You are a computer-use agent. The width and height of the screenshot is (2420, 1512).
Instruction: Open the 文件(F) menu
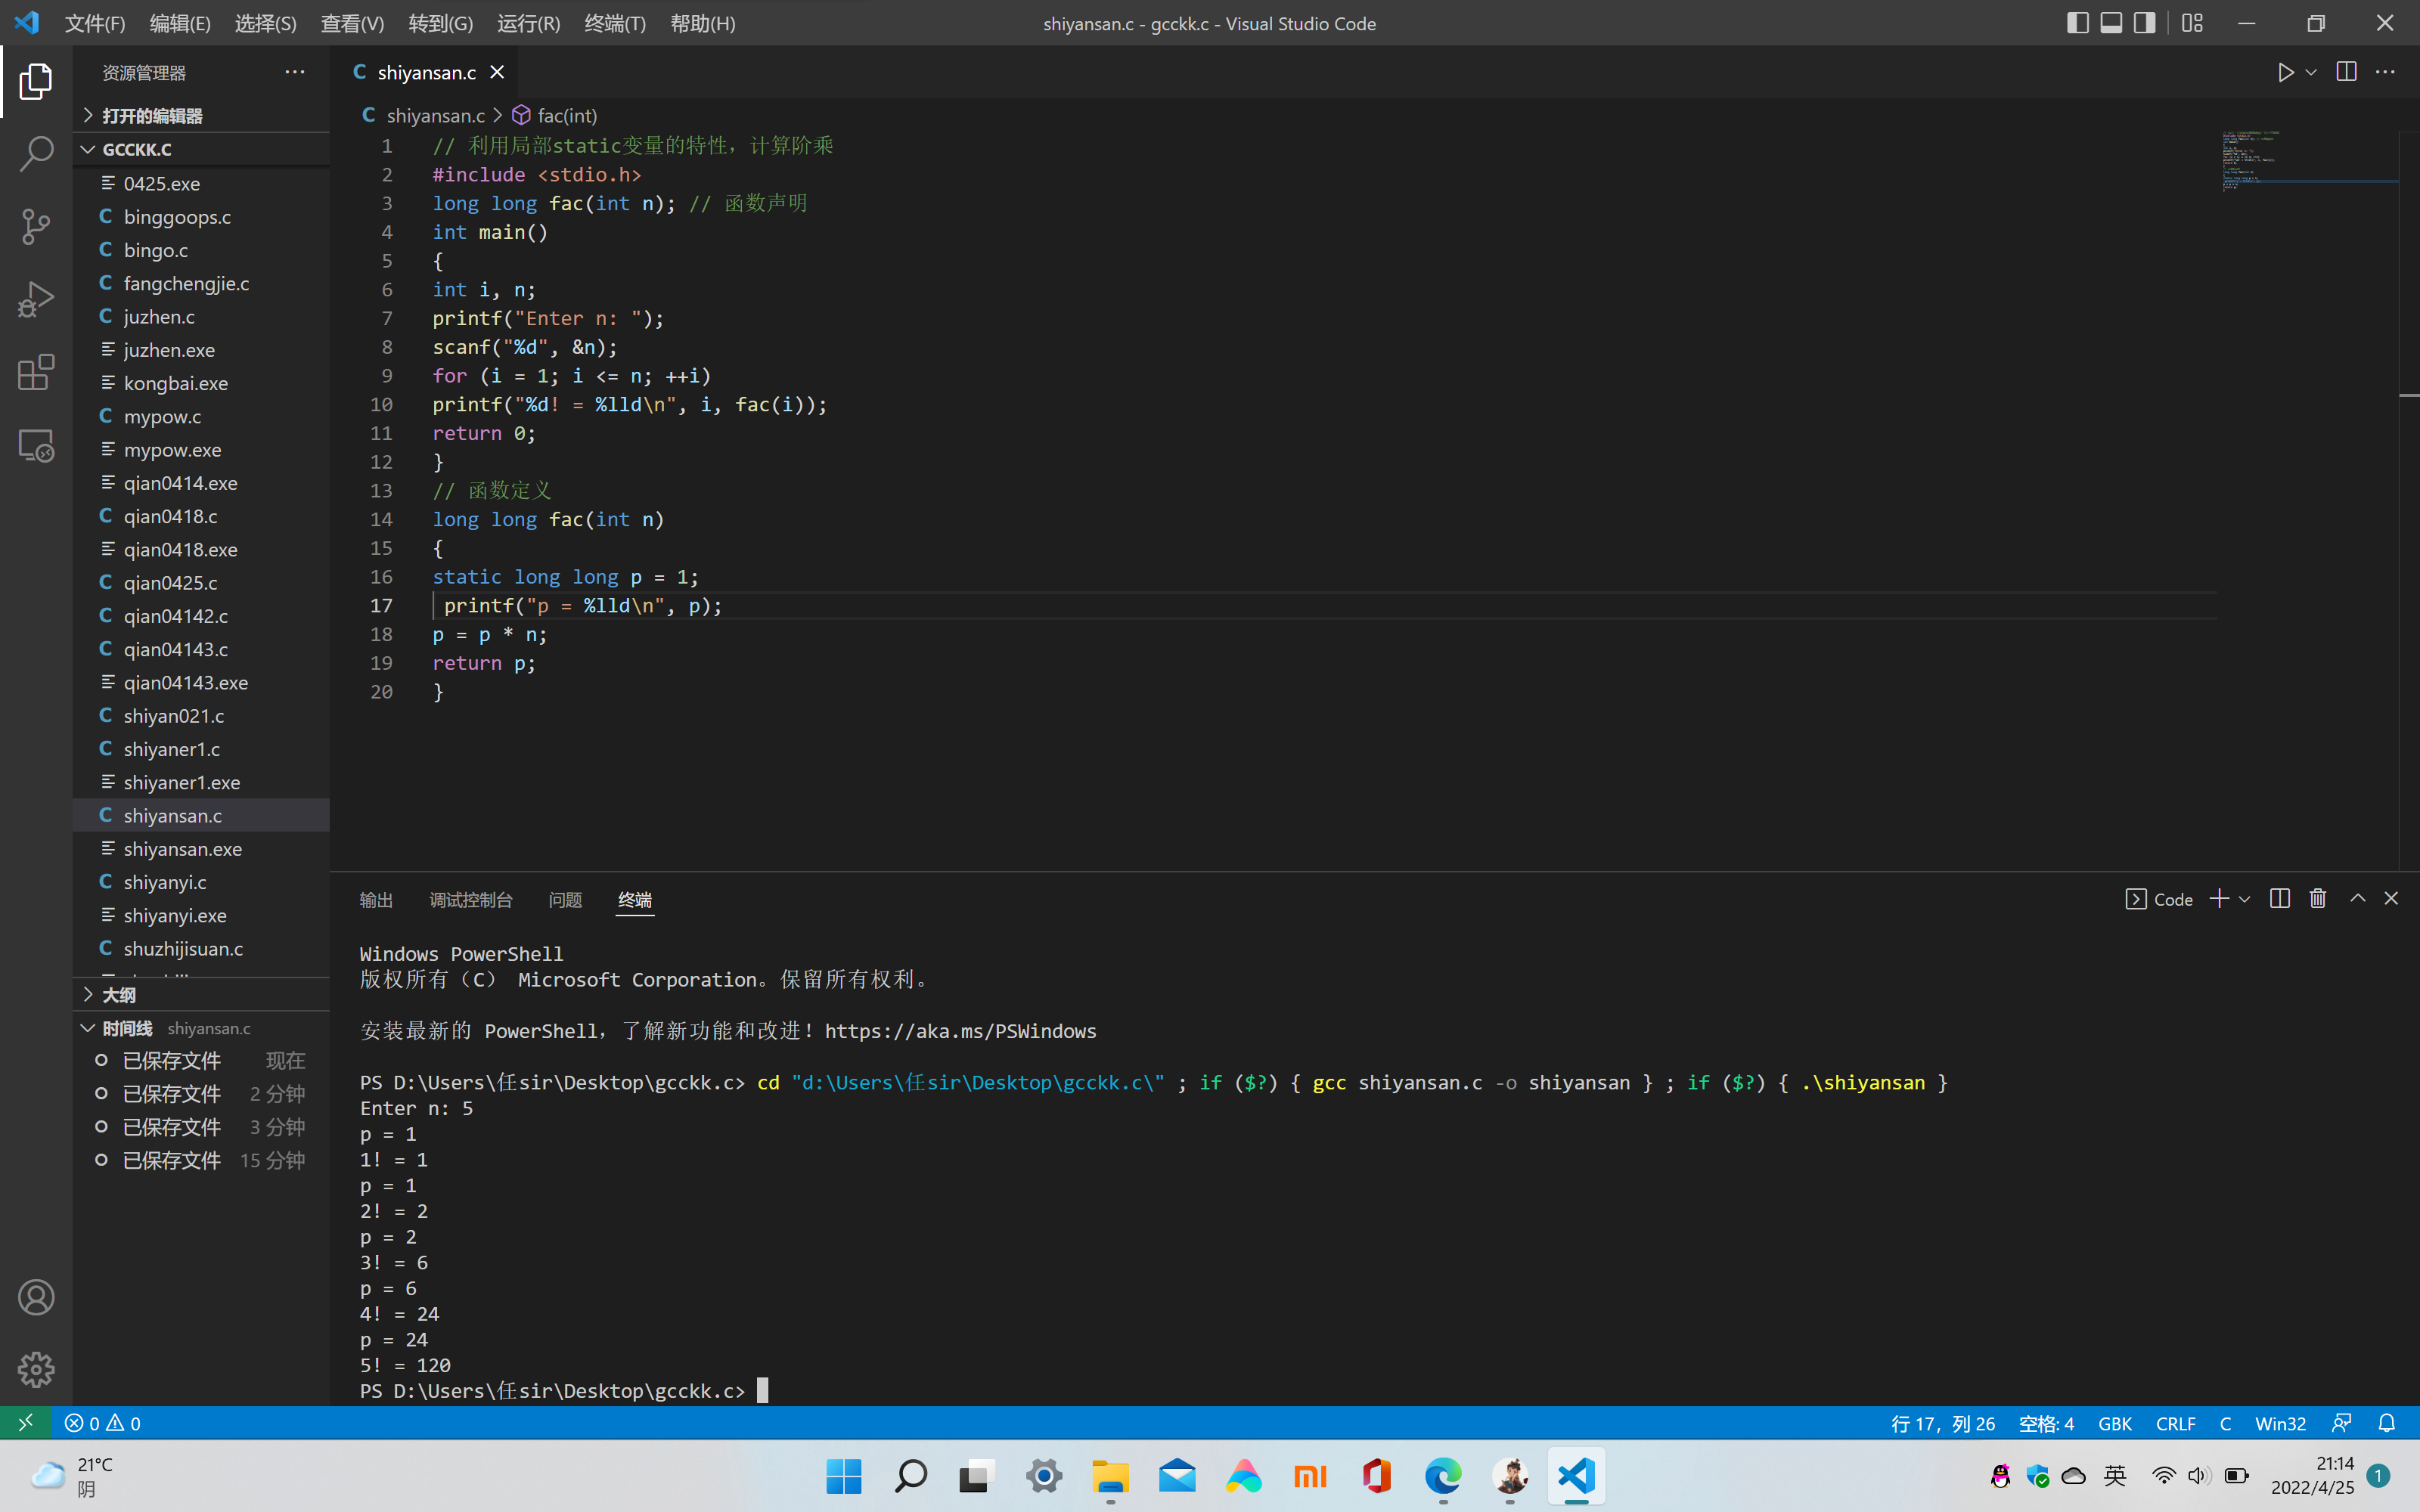94,23
